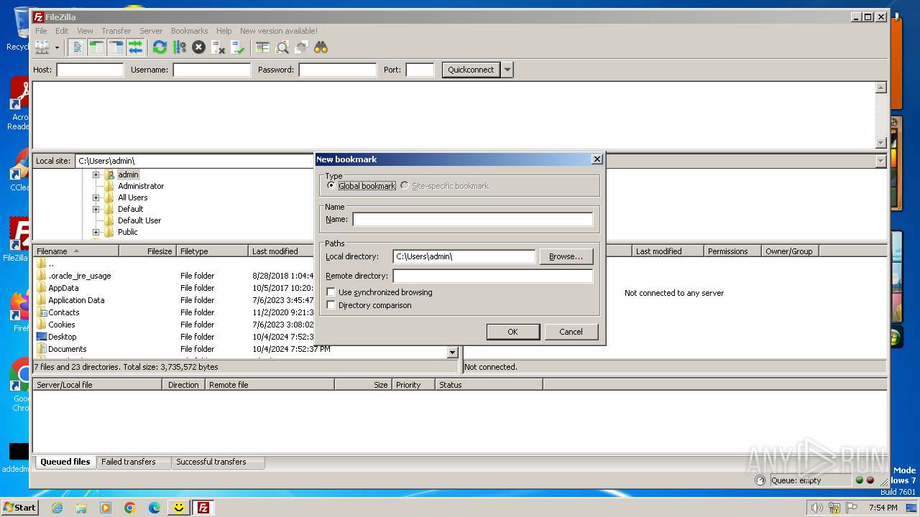Open the Bookmarks menu
This screenshot has height=517, width=920.
189,31
